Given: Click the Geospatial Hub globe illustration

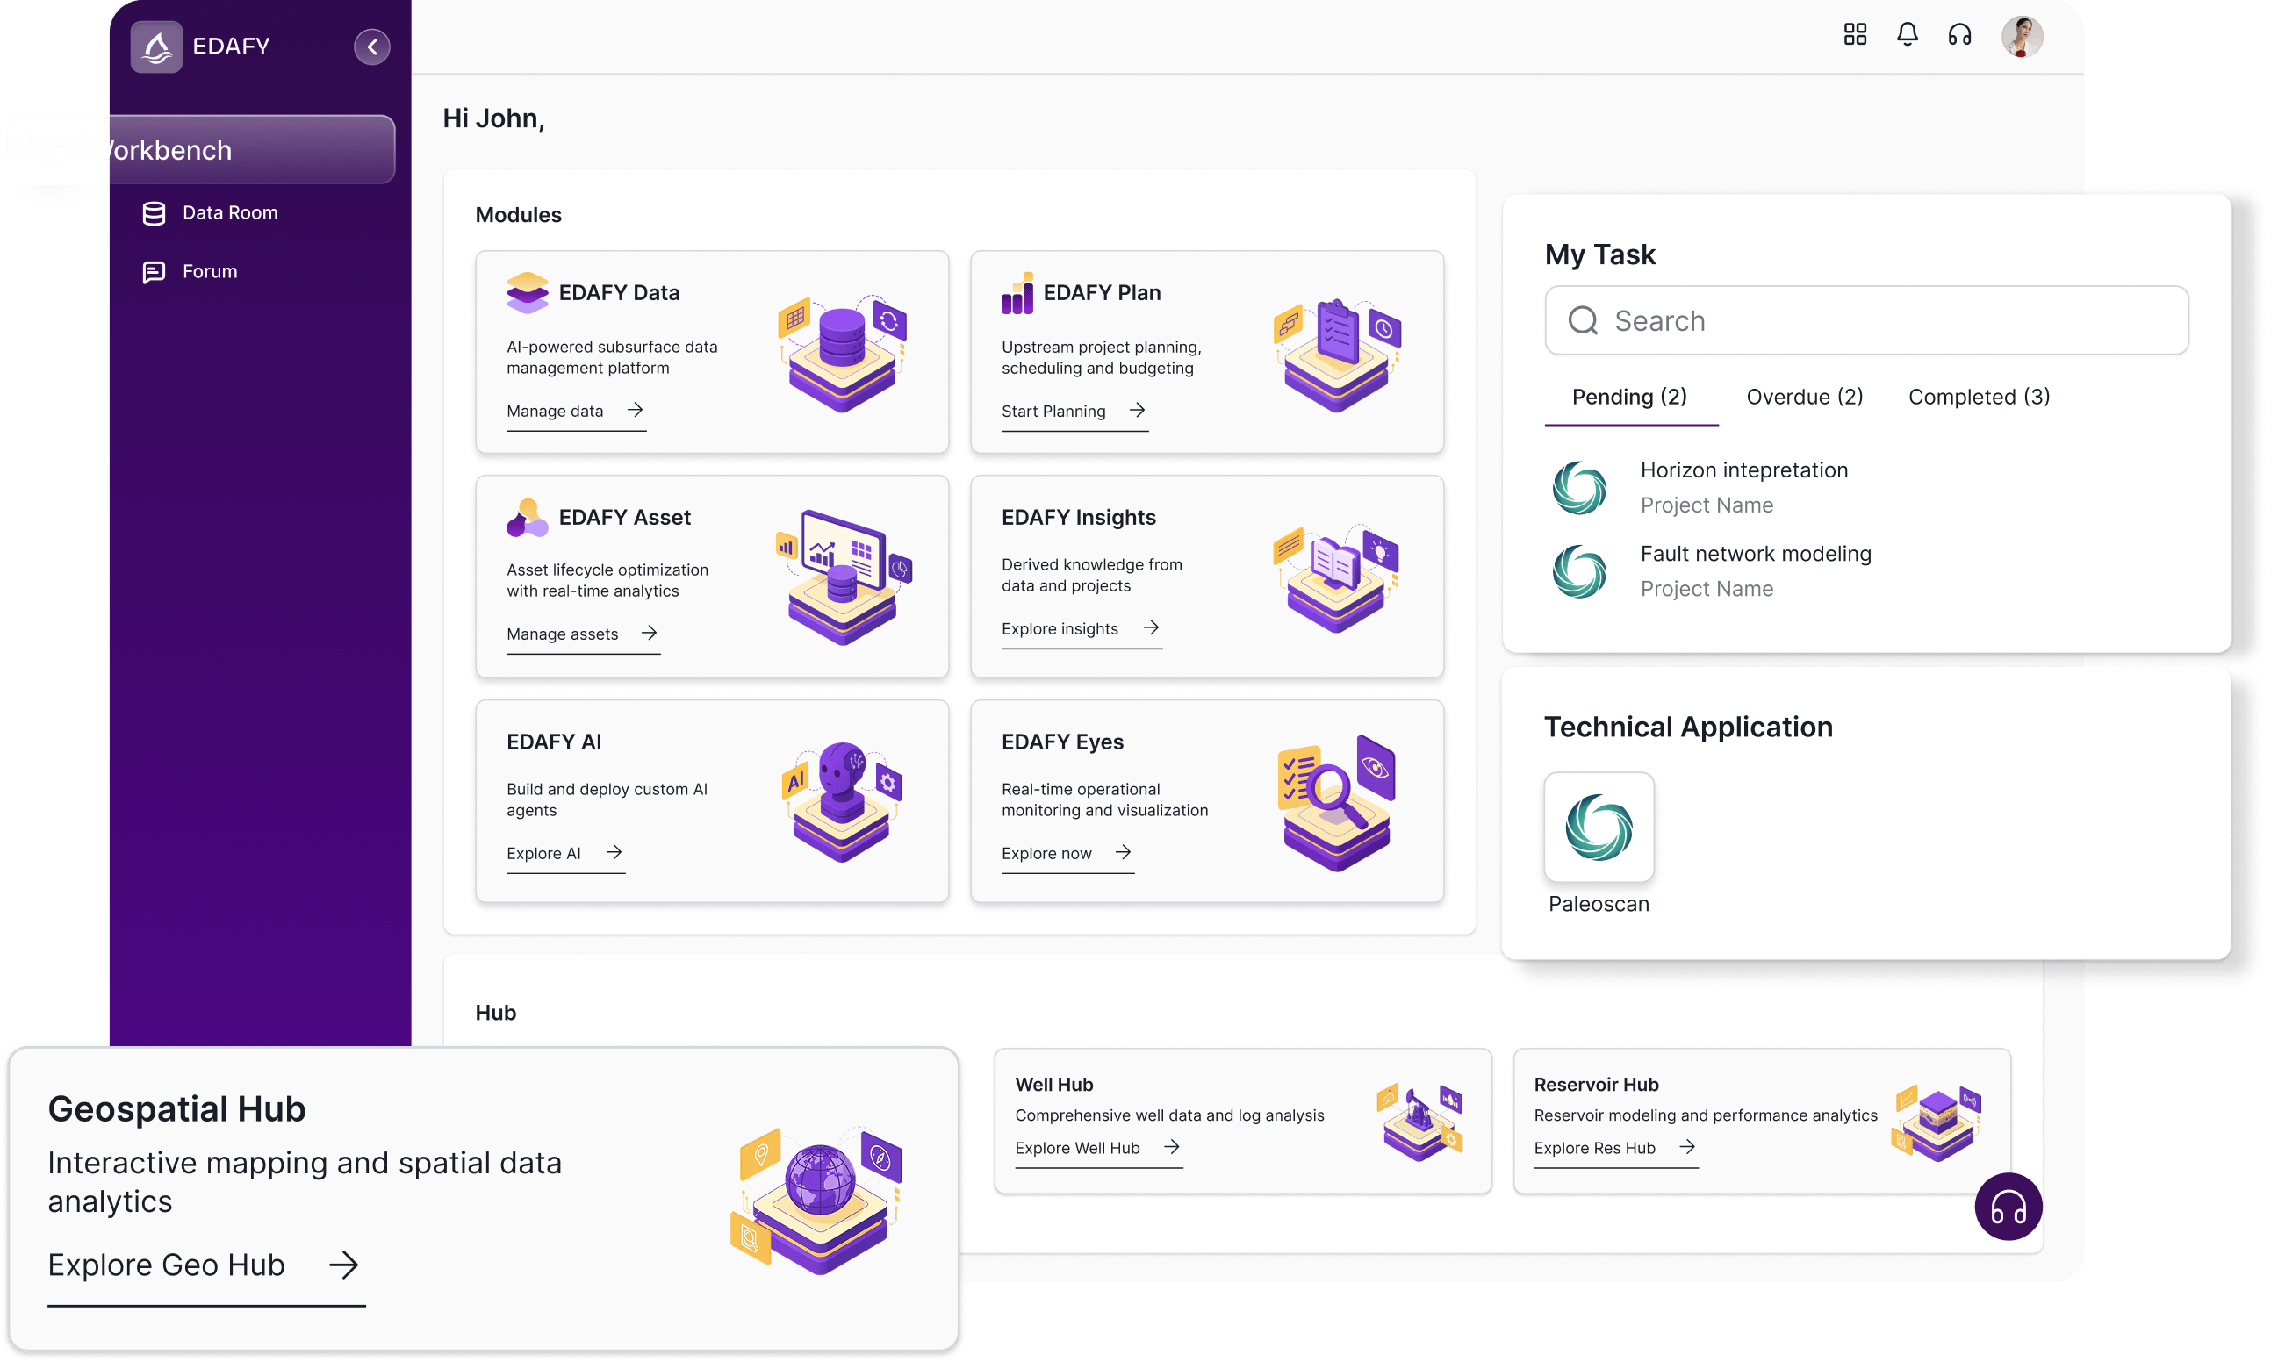Looking at the screenshot, I should [817, 1201].
